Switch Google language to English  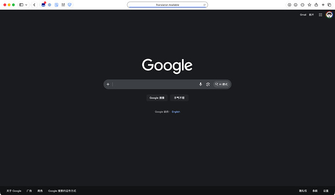[176, 112]
